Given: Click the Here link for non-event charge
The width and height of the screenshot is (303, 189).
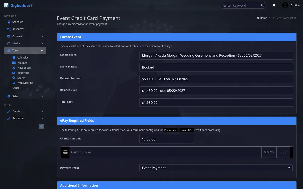Looking at the screenshot, I should tap(141, 46).
